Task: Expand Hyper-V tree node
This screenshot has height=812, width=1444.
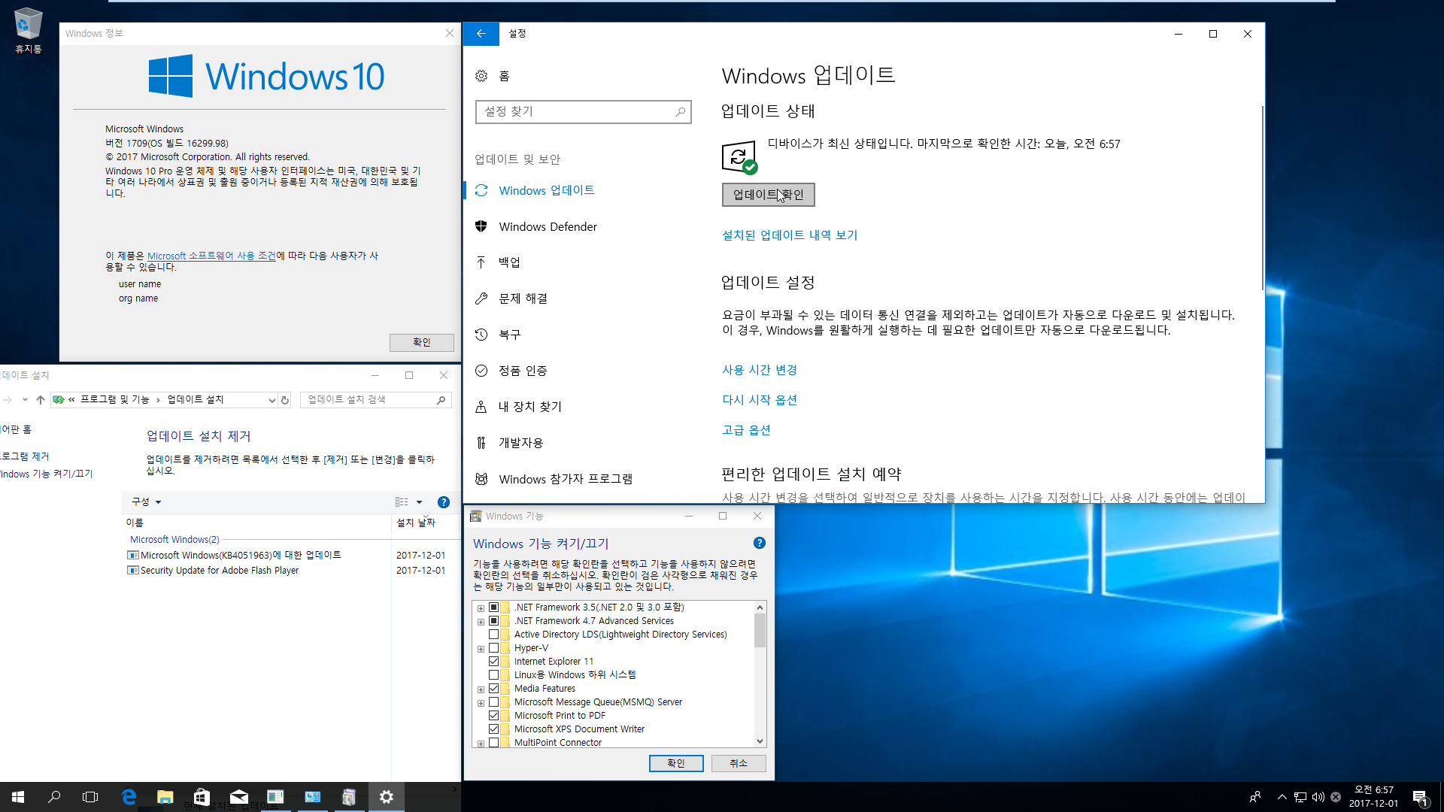Action: 481,649
